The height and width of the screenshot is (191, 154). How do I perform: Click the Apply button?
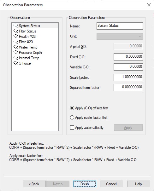128,128
